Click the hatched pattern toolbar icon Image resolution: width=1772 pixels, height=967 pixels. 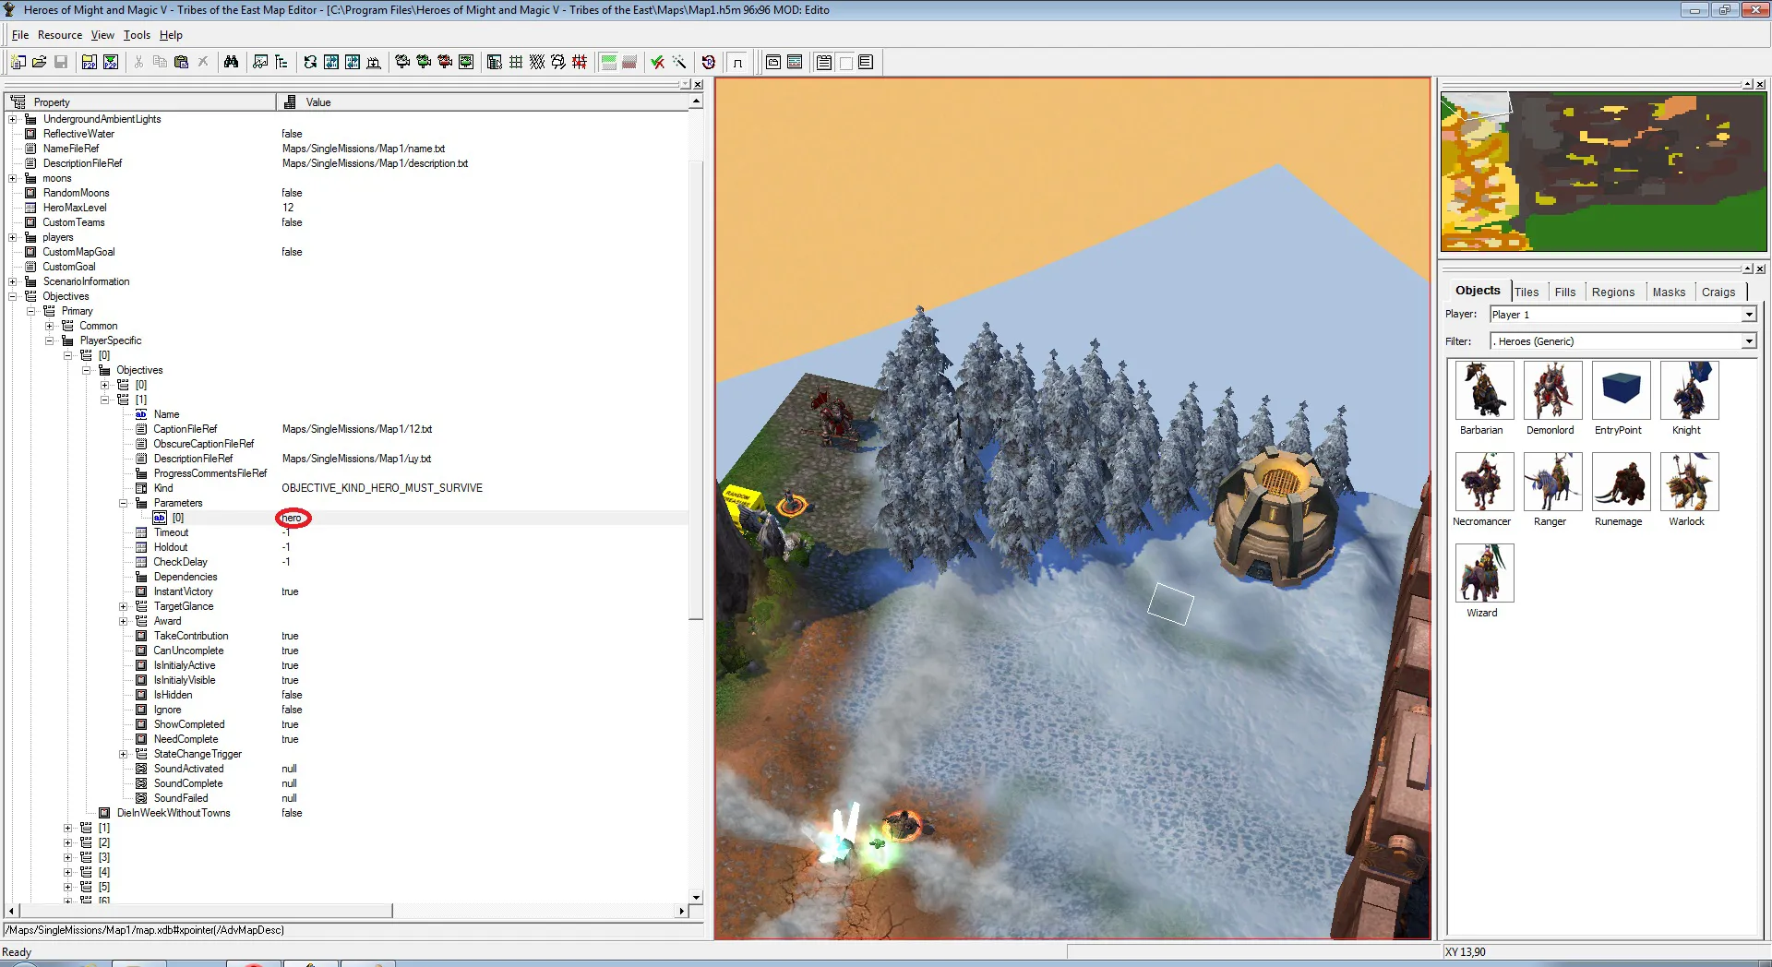pyautogui.click(x=537, y=62)
